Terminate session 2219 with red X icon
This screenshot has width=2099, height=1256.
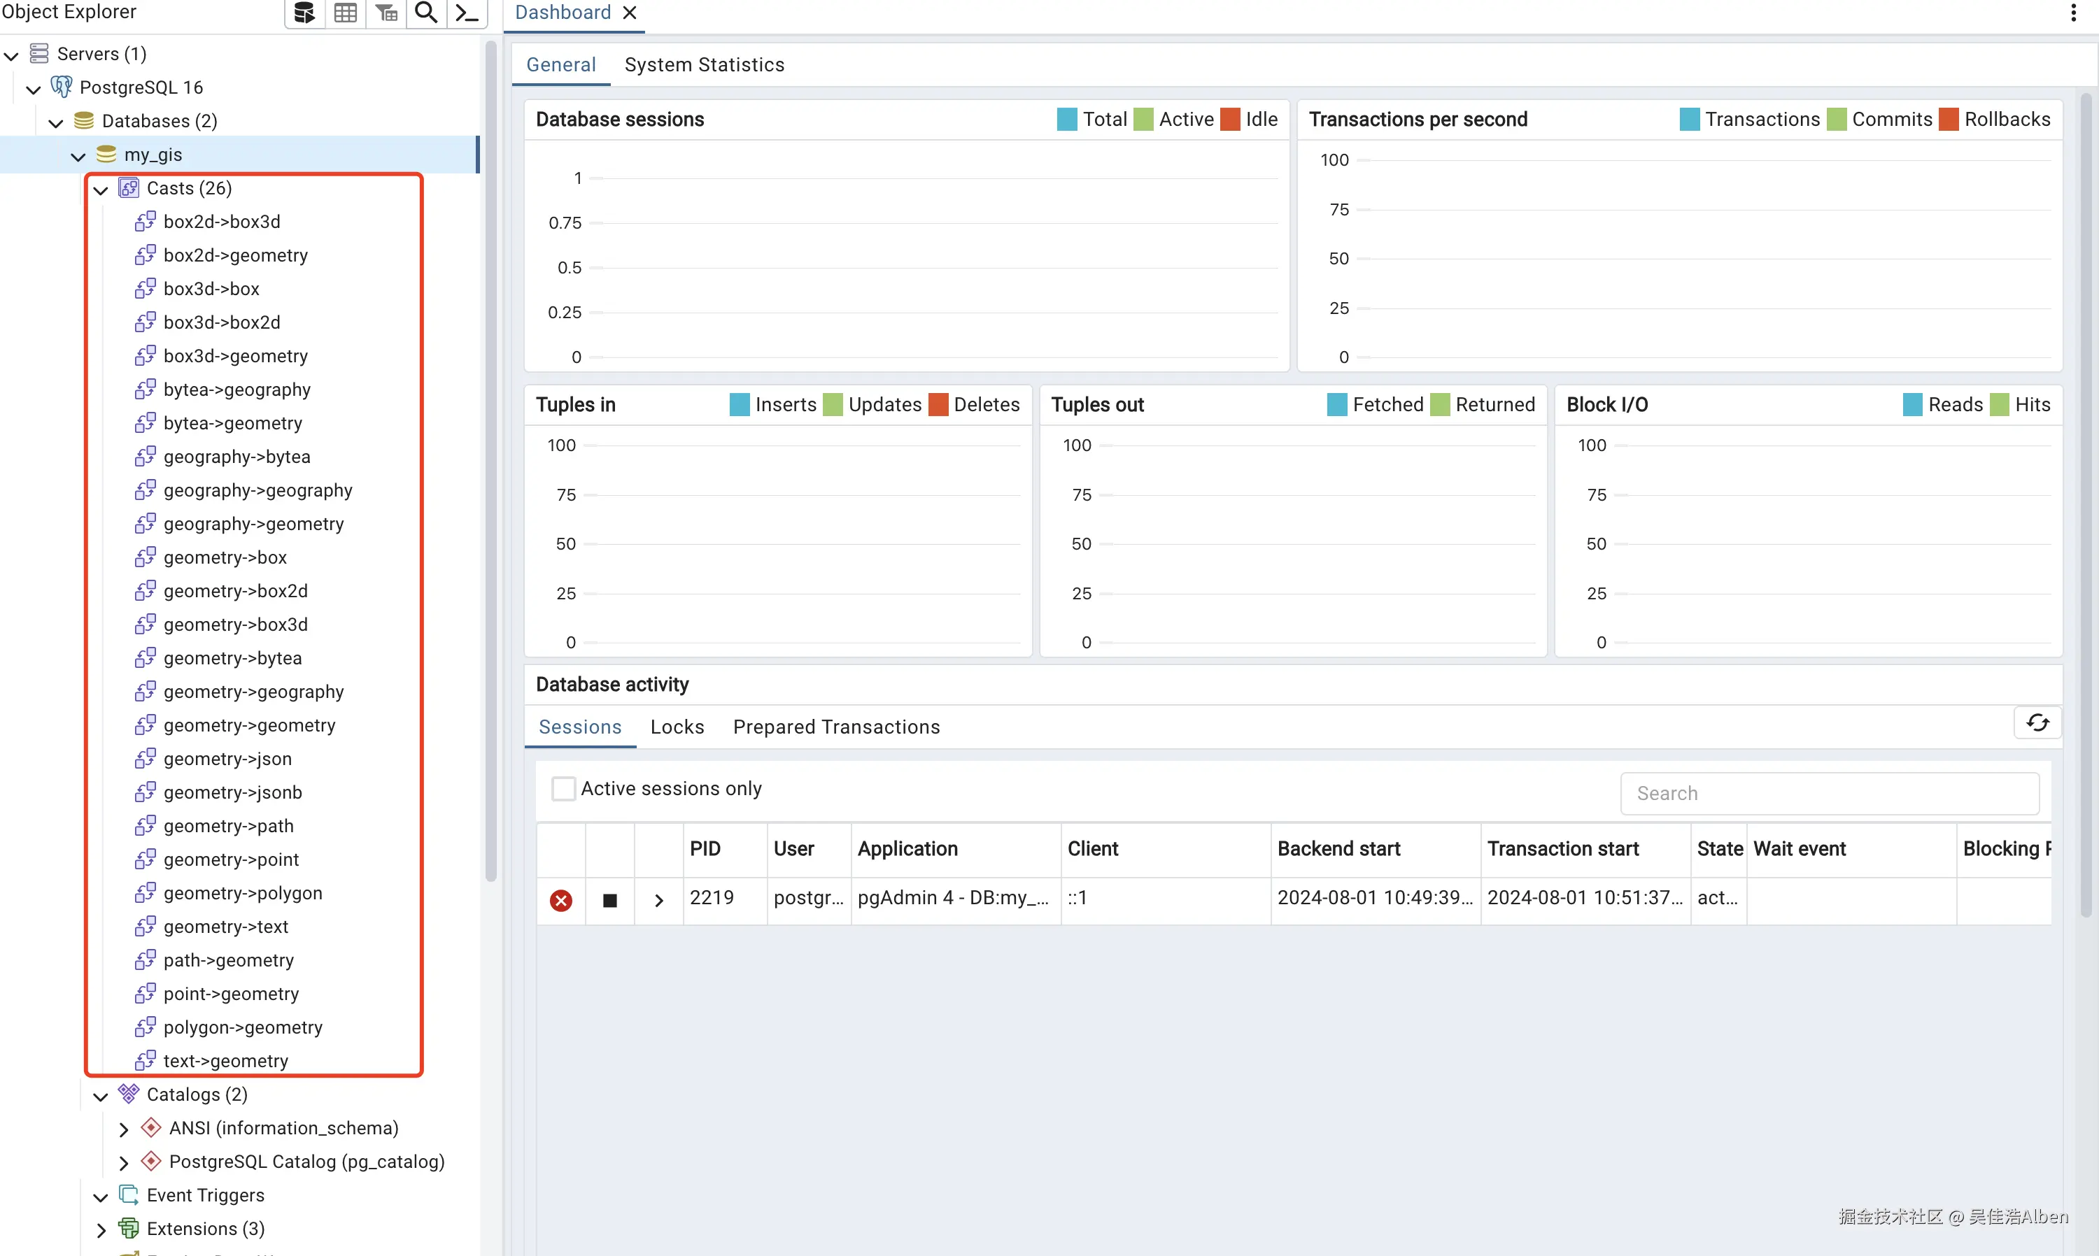pos(560,901)
